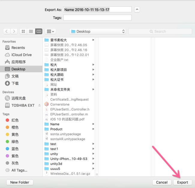The height and width of the screenshot is (188, 195).
Task: Select the 网址 file
Action: 69,84
